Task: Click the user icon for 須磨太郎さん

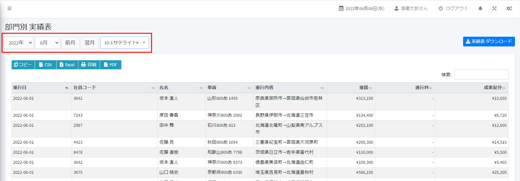Action: [396, 8]
